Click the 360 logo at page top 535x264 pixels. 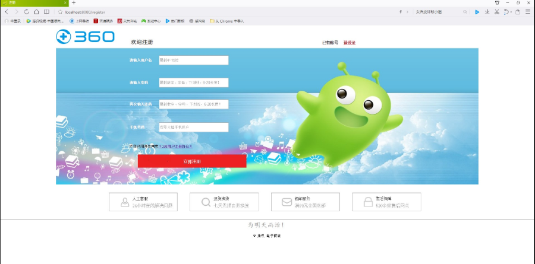[x=85, y=37]
